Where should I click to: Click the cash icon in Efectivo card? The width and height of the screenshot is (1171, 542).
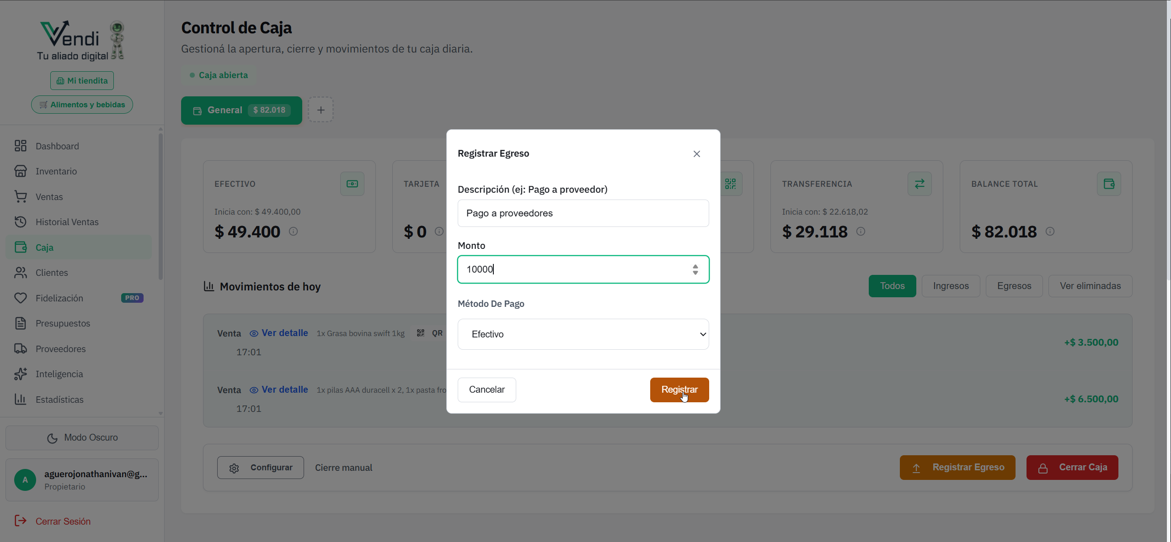(x=352, y=184)
